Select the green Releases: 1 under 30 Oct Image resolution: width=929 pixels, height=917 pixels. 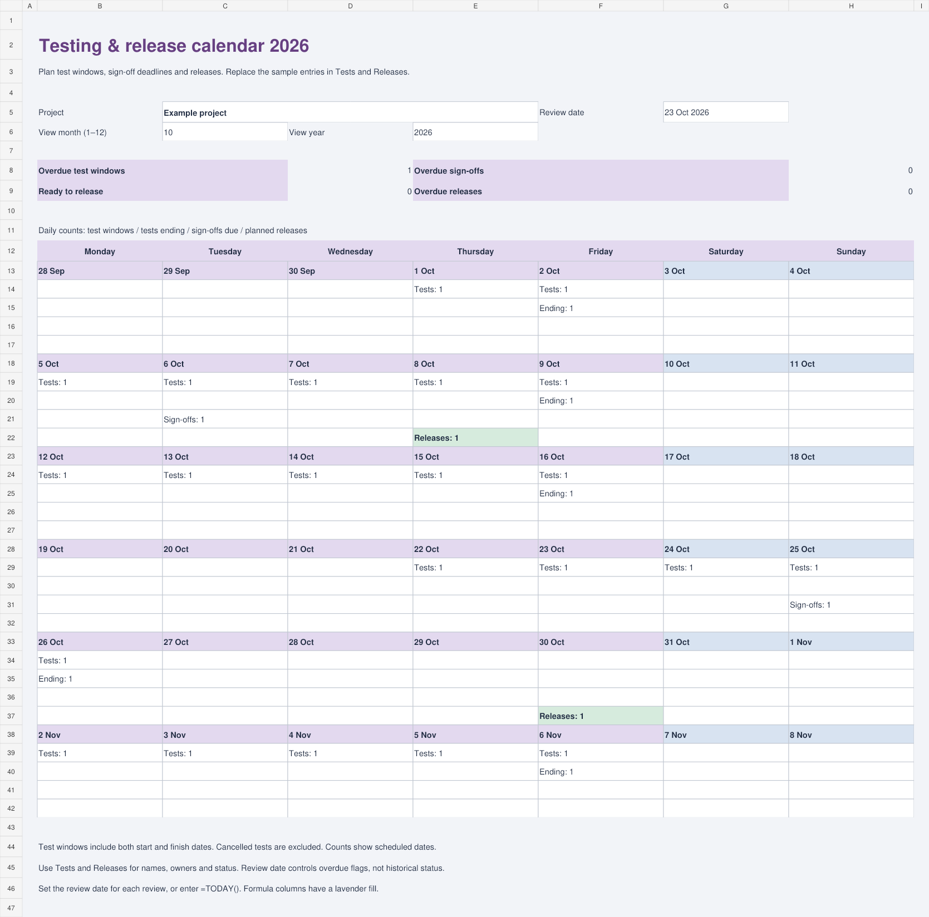(601, 716)
